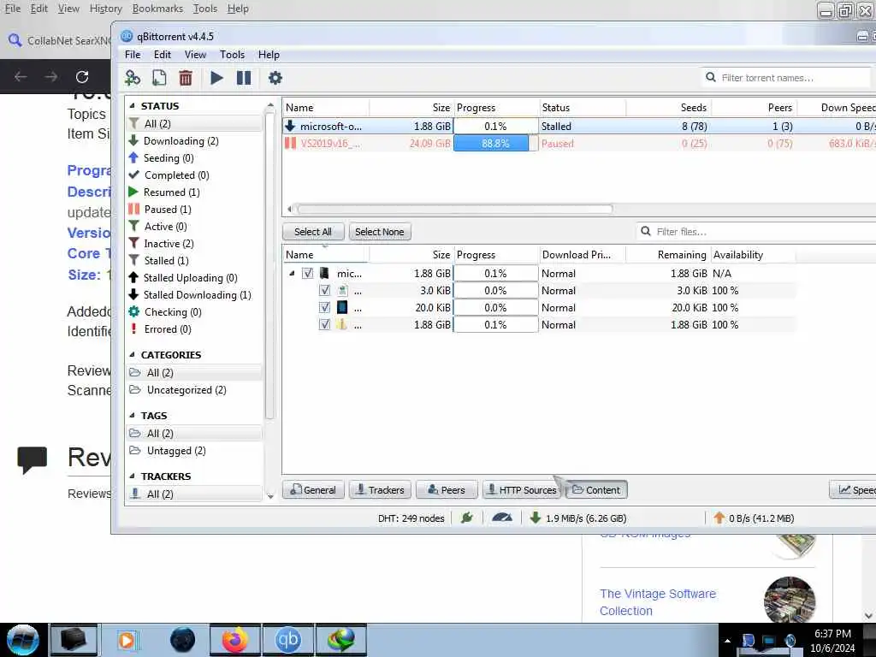Uncheck the 20.0 KiB file checkbox
This screenshot has height=657, width=876.
coord(324,307)
